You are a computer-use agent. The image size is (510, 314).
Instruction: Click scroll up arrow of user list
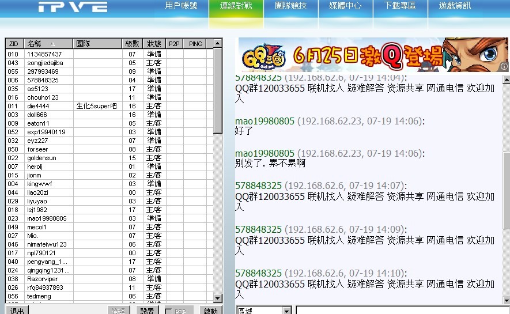(x=218, y=43)
